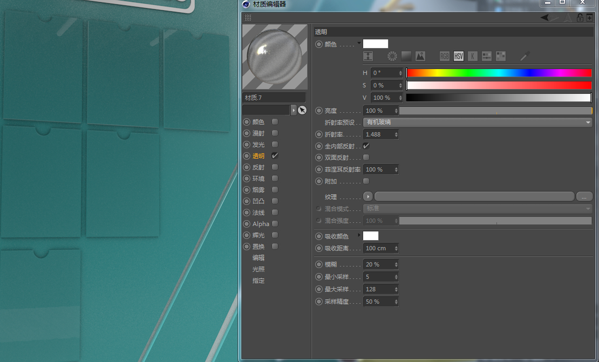599x362 pixels.
Task: Click the animation dot beside 折射率
Action: [x=319, y=134]
